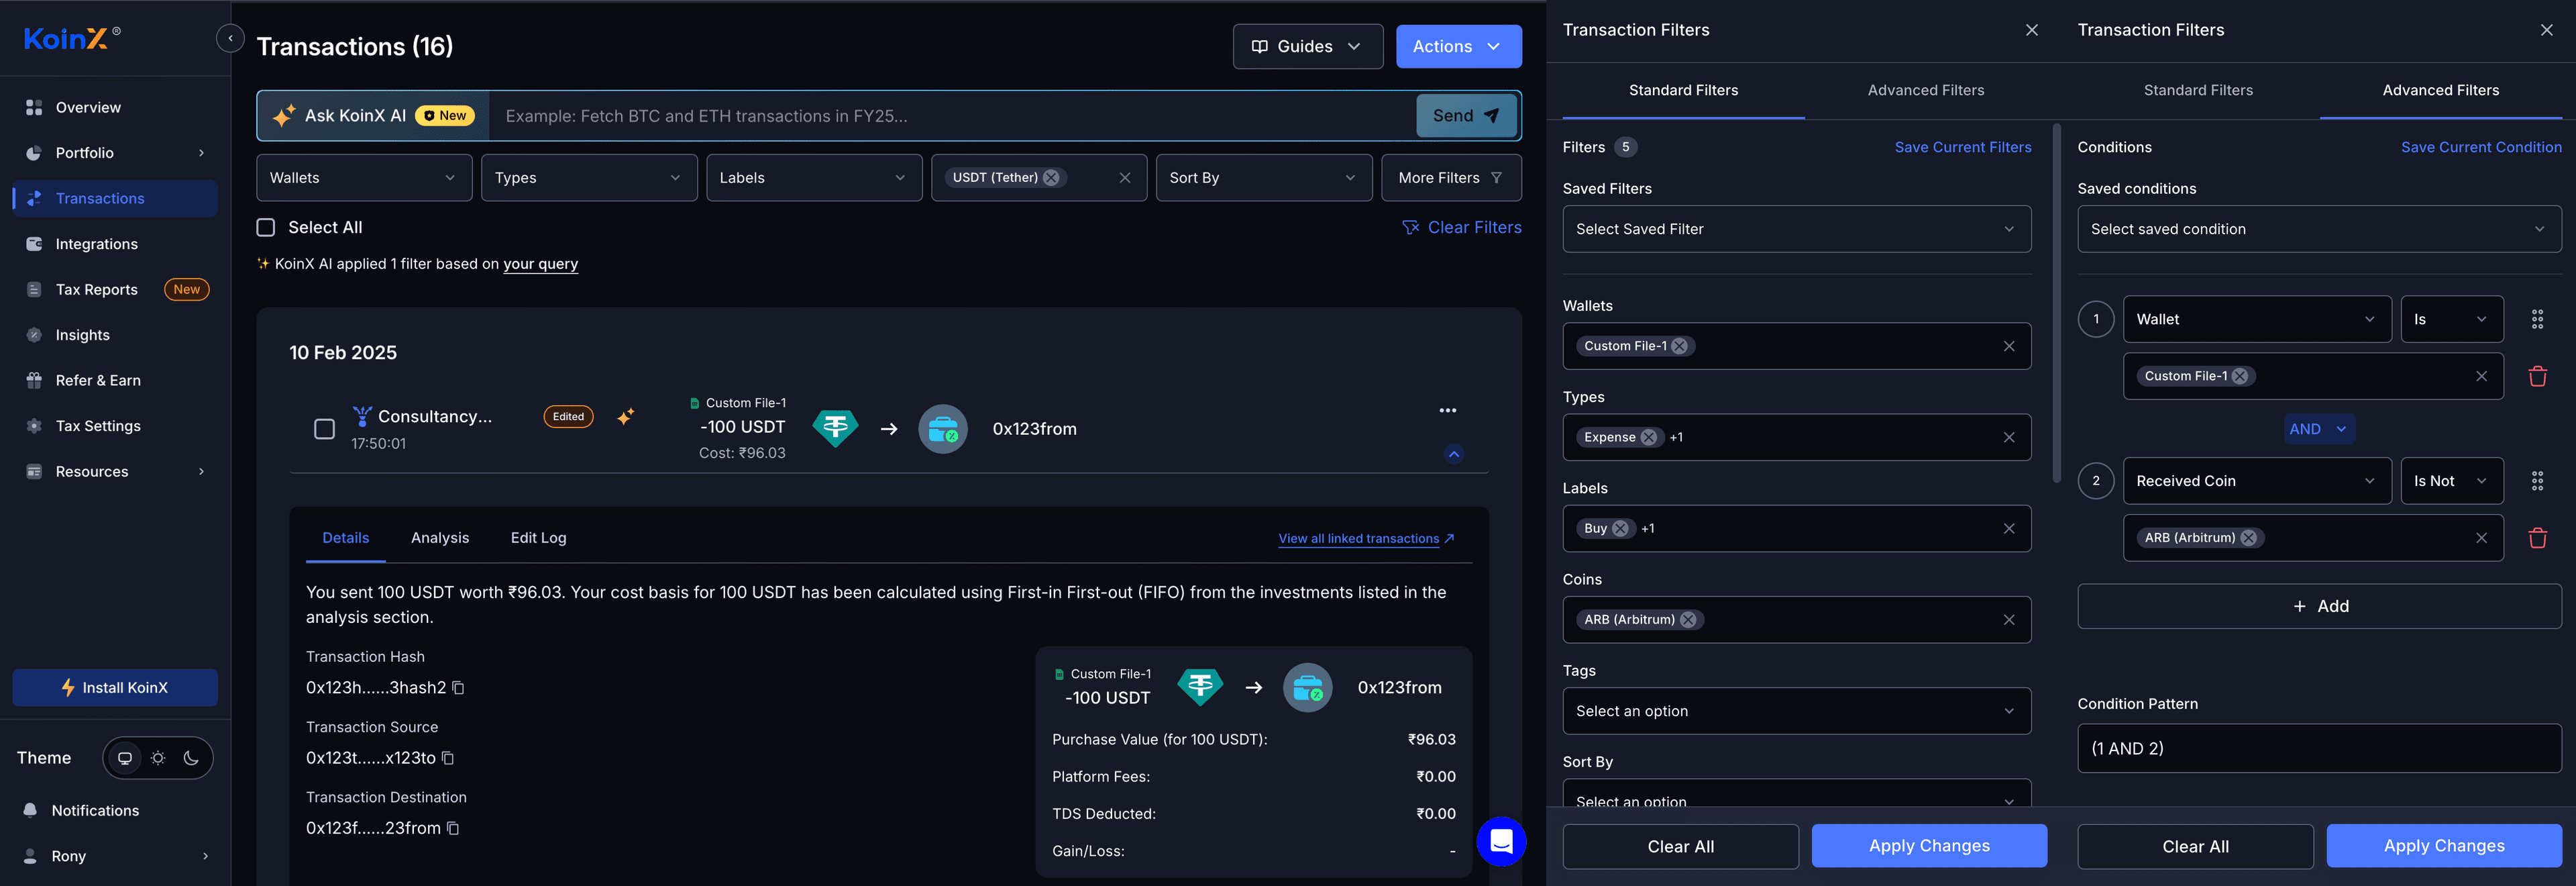The height and width of the screenshot is (886, 2576).
Task: Copy the transaction destination address
Action: pos(453,828)
